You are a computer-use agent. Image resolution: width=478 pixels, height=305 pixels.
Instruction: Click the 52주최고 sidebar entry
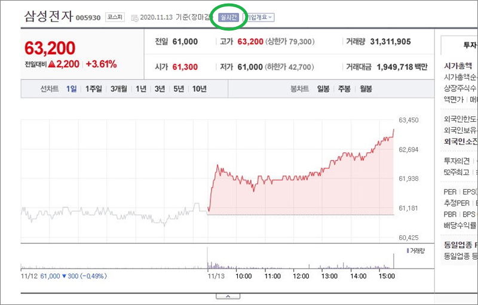(x=456, y=172)
